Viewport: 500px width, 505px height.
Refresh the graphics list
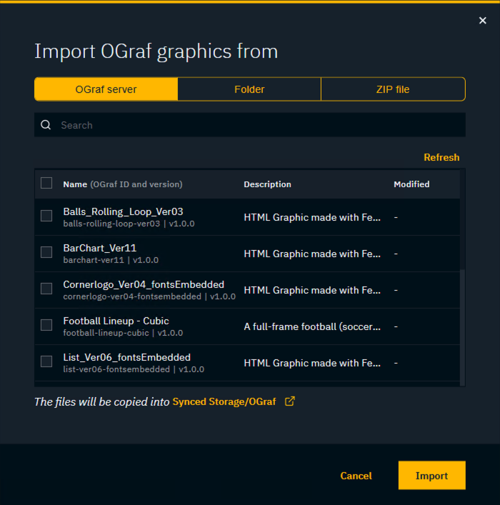coord(441,157)
